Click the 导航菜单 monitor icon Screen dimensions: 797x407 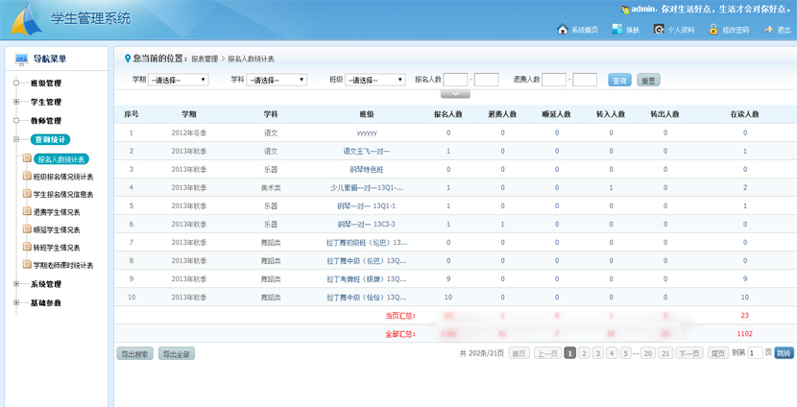click(21, 59)
